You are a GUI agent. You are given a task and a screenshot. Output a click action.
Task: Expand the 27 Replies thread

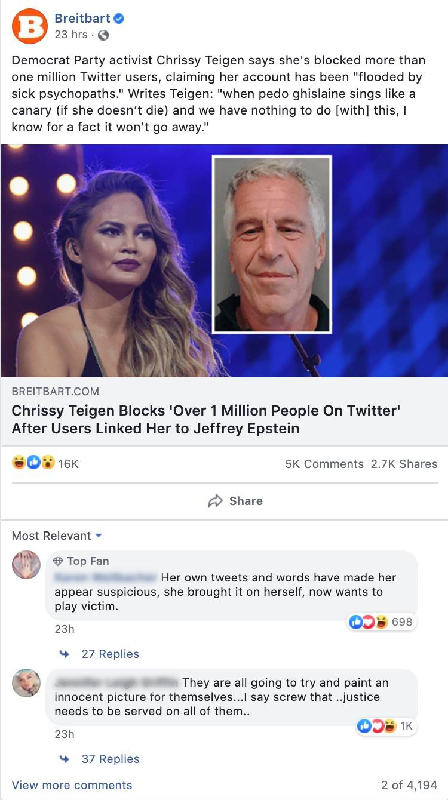[x=110, y=654]
